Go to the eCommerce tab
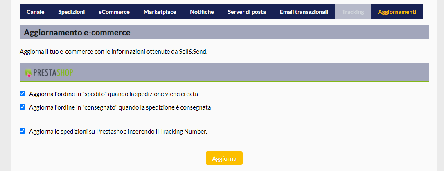This screenshot has height=171, width=444. [x=114, y=12]
